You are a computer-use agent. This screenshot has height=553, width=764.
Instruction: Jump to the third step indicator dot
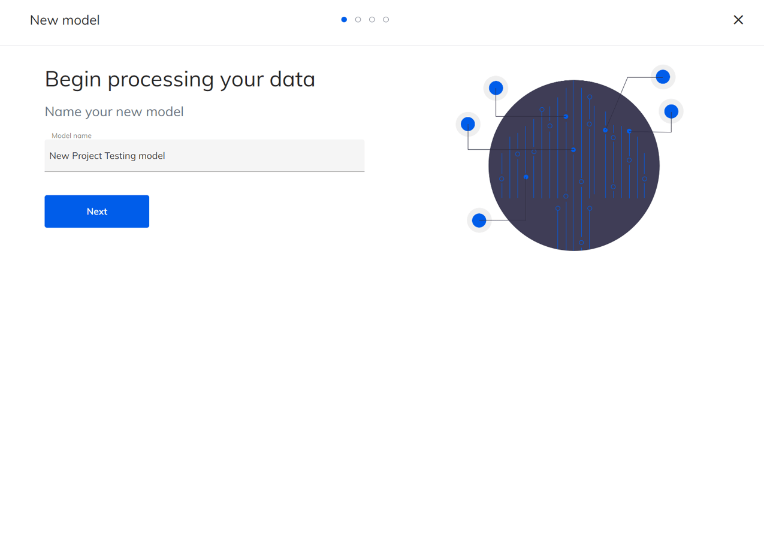372,20
